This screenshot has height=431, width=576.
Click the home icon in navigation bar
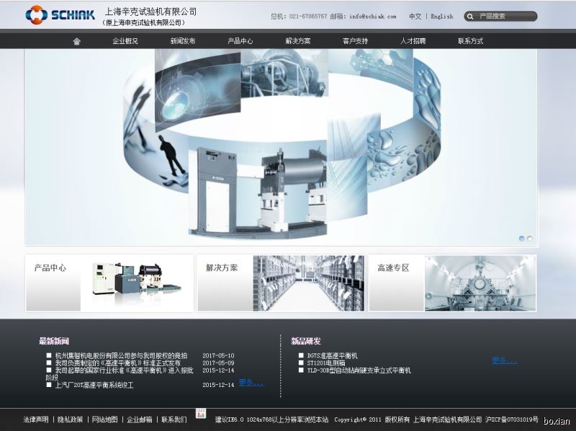click(x=77, y=41)
